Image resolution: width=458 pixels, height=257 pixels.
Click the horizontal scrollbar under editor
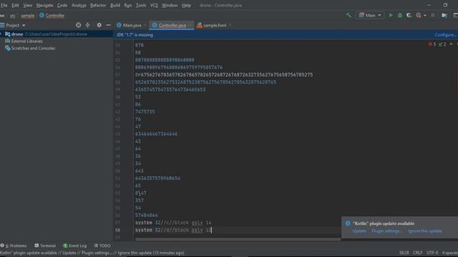pos(238,240)
